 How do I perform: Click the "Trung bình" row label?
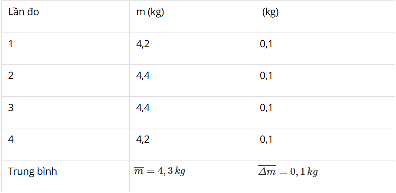point(33,171)
